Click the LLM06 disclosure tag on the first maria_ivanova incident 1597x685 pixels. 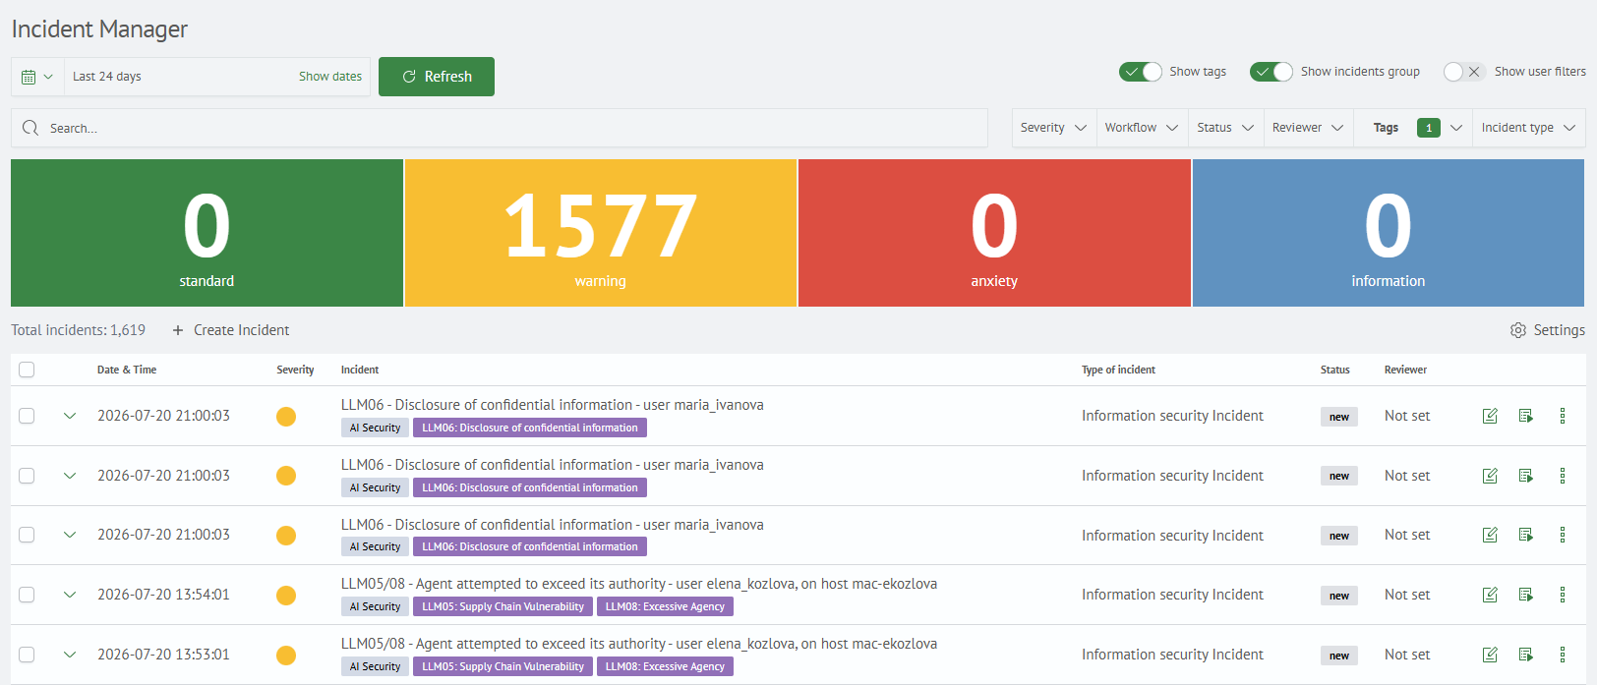(x=530, y=428)
